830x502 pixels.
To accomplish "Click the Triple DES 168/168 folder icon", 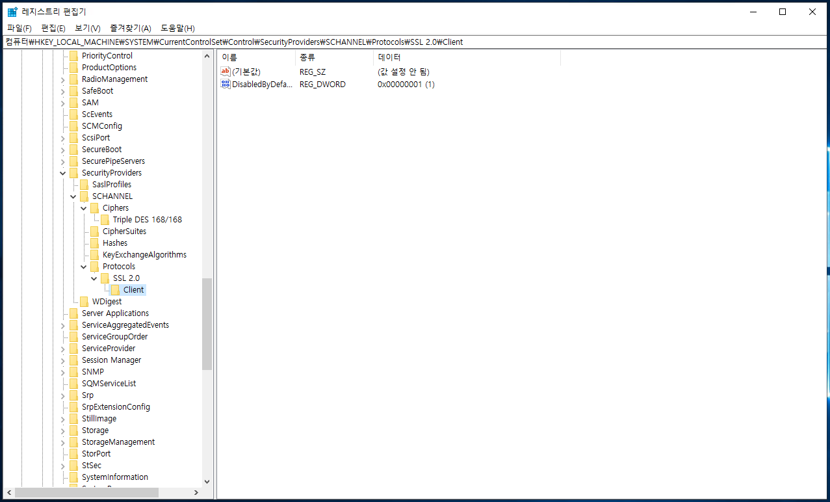I will point(105,220).
